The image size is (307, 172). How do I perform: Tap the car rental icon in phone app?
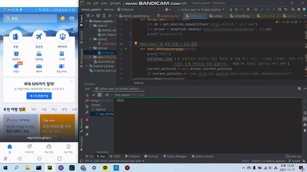click(x=39, y=66)
